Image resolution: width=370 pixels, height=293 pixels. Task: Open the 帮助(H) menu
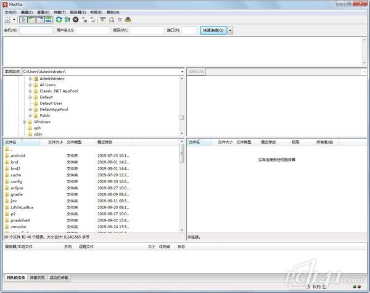[x=113, y=12]
